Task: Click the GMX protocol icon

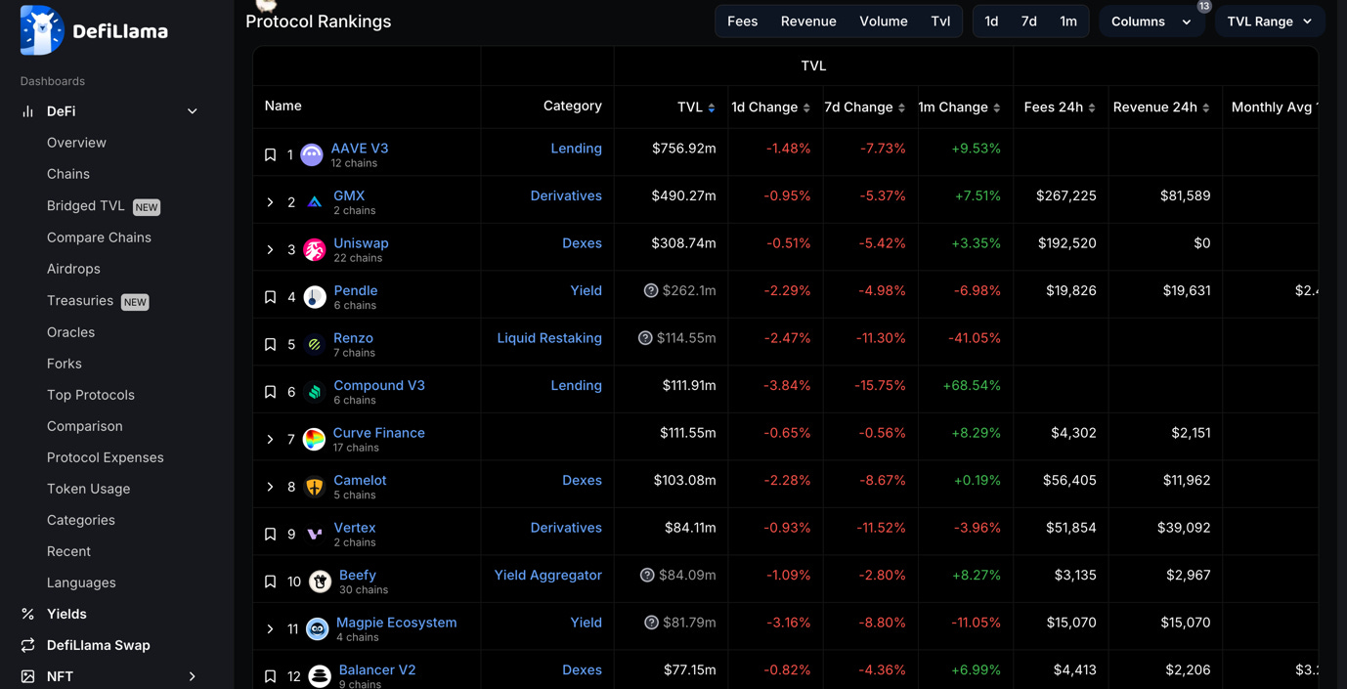Action: pyautogui.click(x=315, y=202)
